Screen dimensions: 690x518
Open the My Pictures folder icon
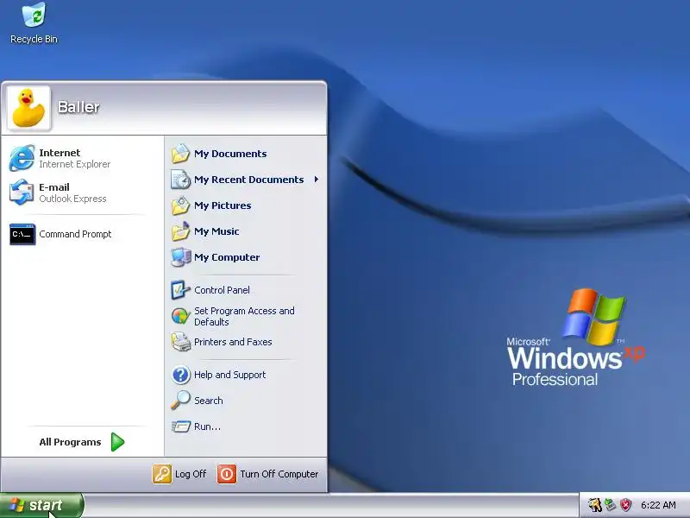tap(180, 205)
